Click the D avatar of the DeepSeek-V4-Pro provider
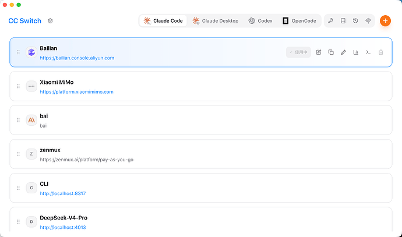402x237 pixels. click(31, 222)
